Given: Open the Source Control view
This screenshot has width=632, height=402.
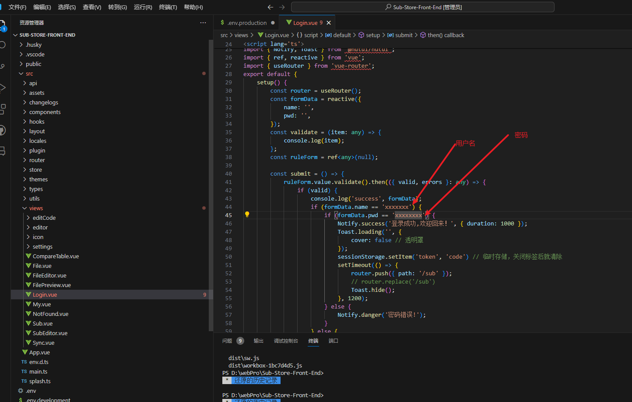Looking at the screenshot, I should [2, 66].
